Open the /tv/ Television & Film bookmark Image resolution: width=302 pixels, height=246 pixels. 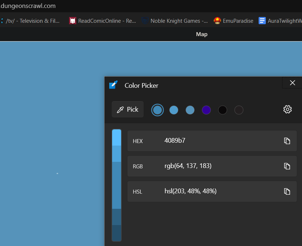pyautogui.click(x=30, y=21)
